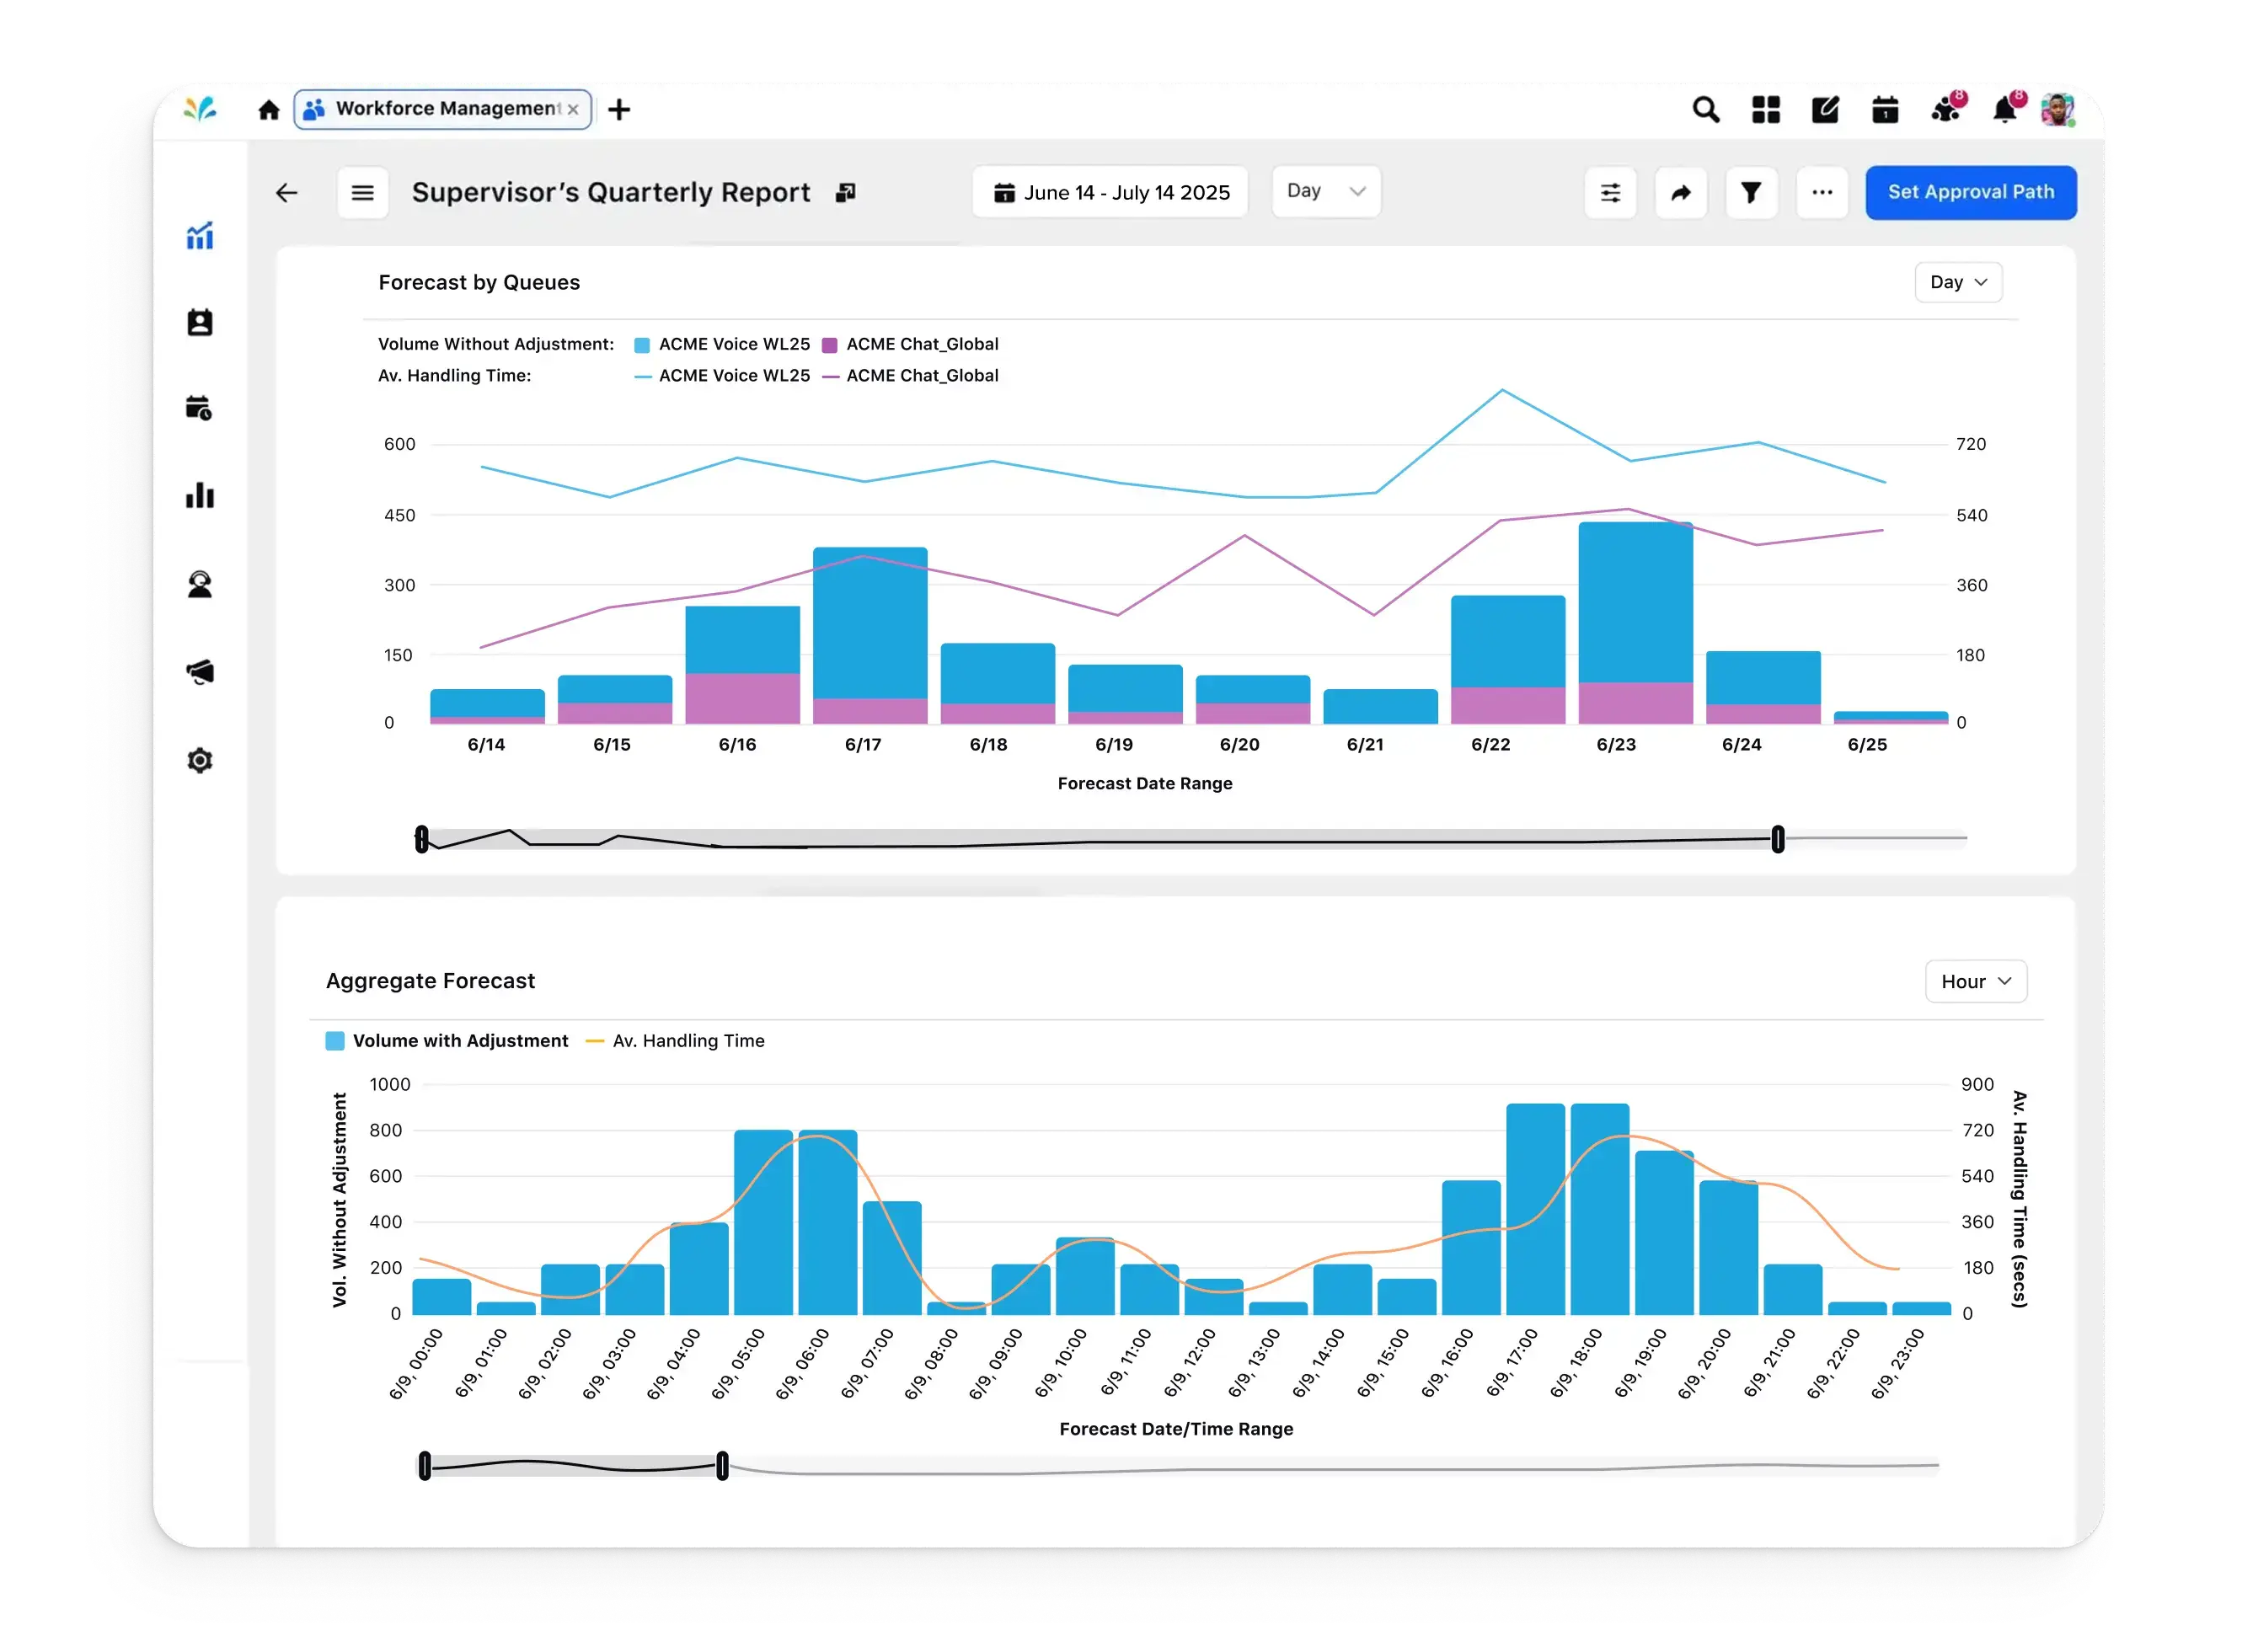Open the search magnifier icon

tap(1705, 109)
